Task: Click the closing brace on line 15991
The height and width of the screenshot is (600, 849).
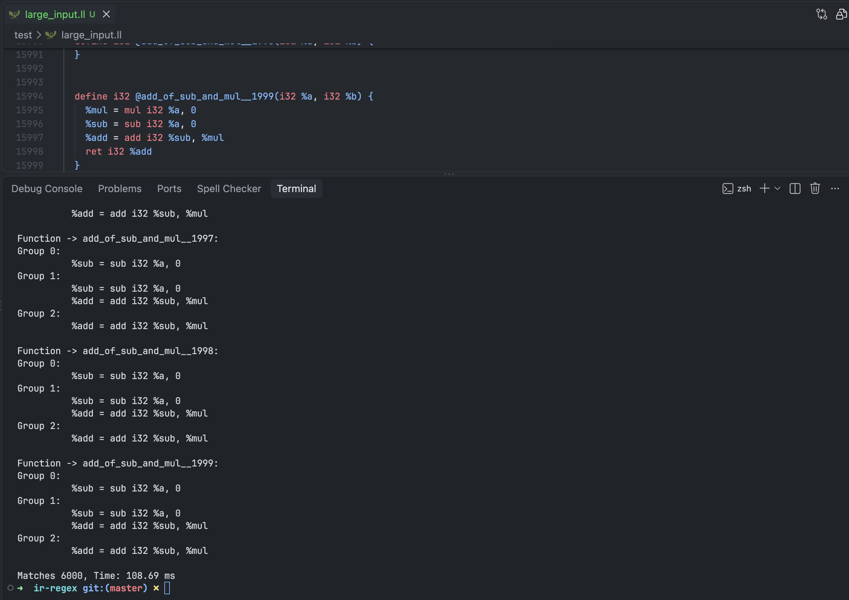Action: [x=77, y=55]
